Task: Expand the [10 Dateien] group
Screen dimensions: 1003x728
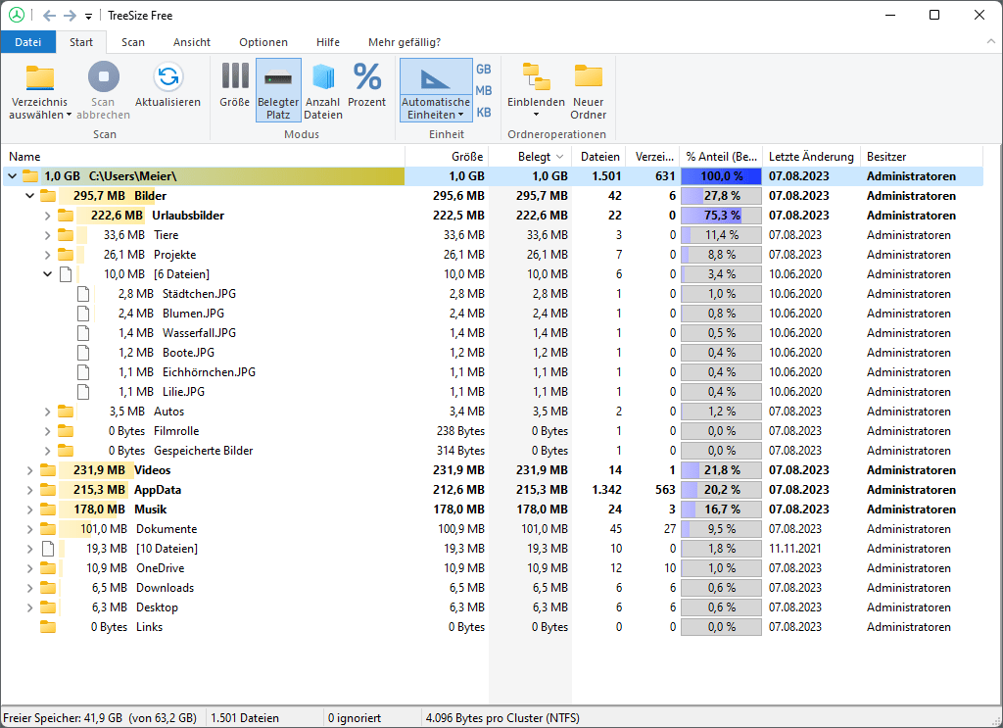Action: point(30,549)
